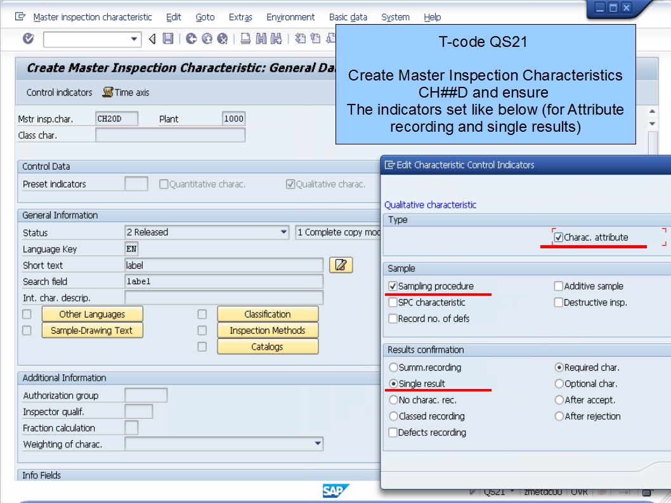Click the Inspection Methods button
This screenshot has width=671, height=503.
(267, 330)
